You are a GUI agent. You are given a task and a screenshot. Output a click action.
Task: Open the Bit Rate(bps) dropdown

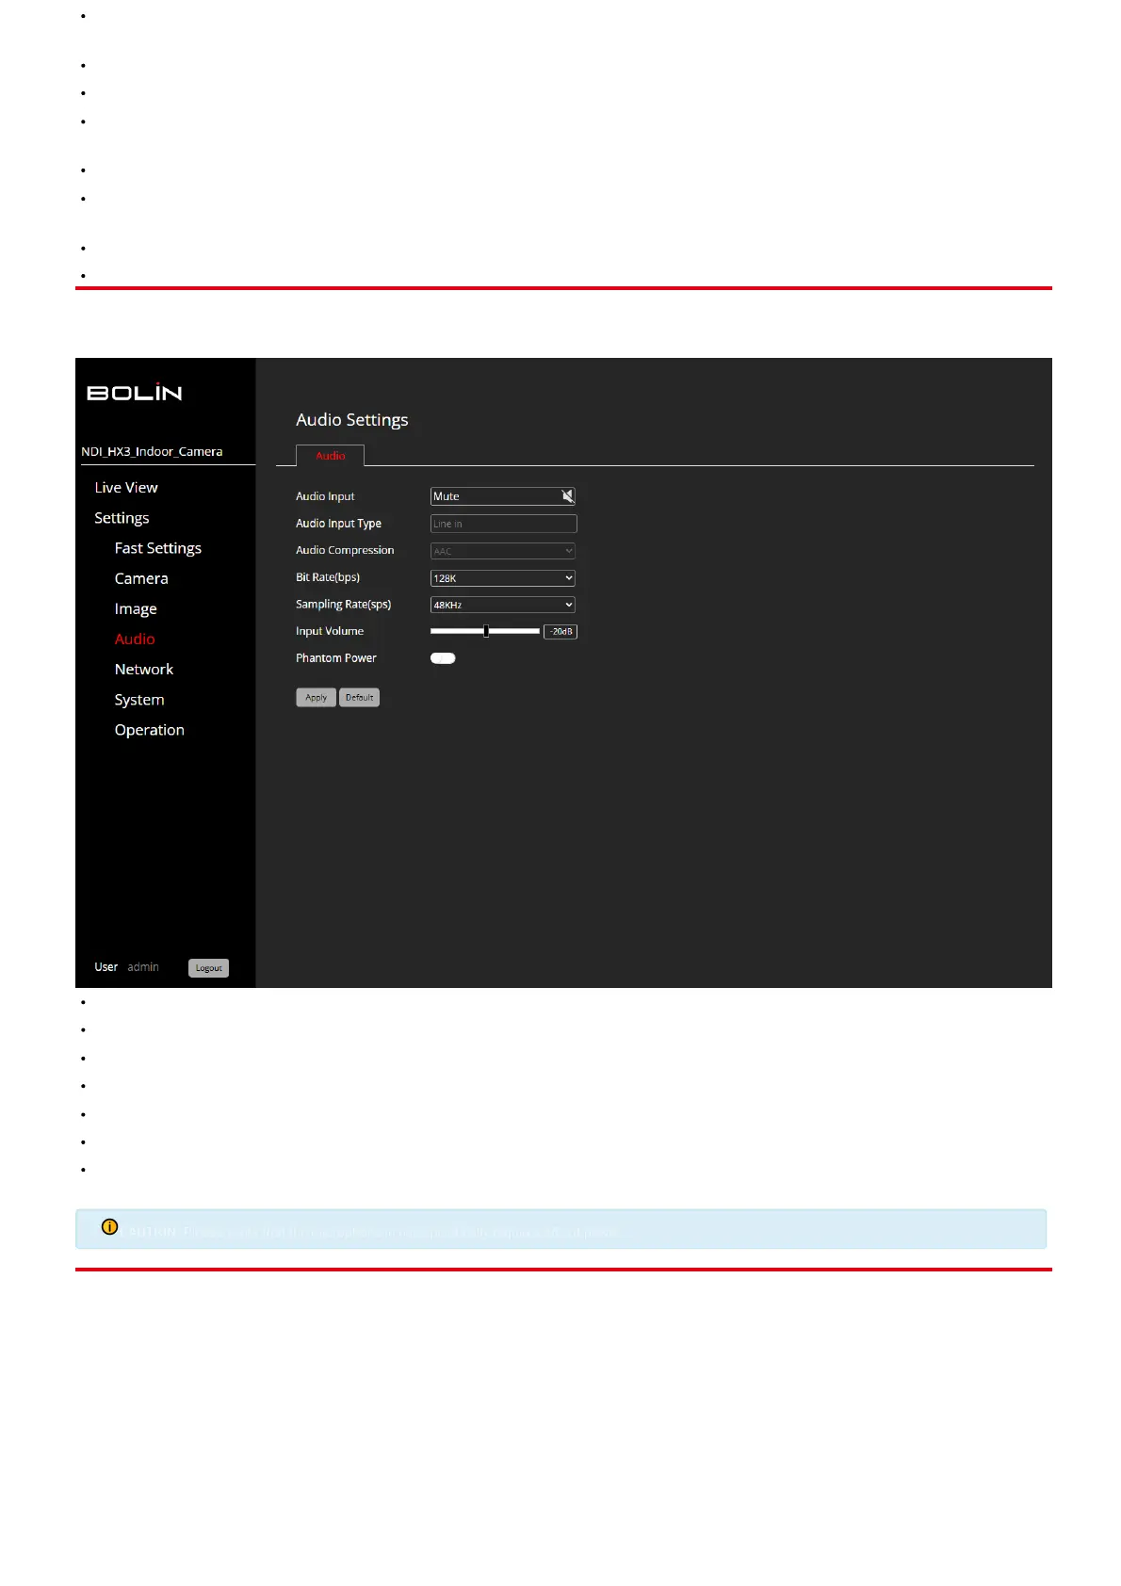(502, 578)
